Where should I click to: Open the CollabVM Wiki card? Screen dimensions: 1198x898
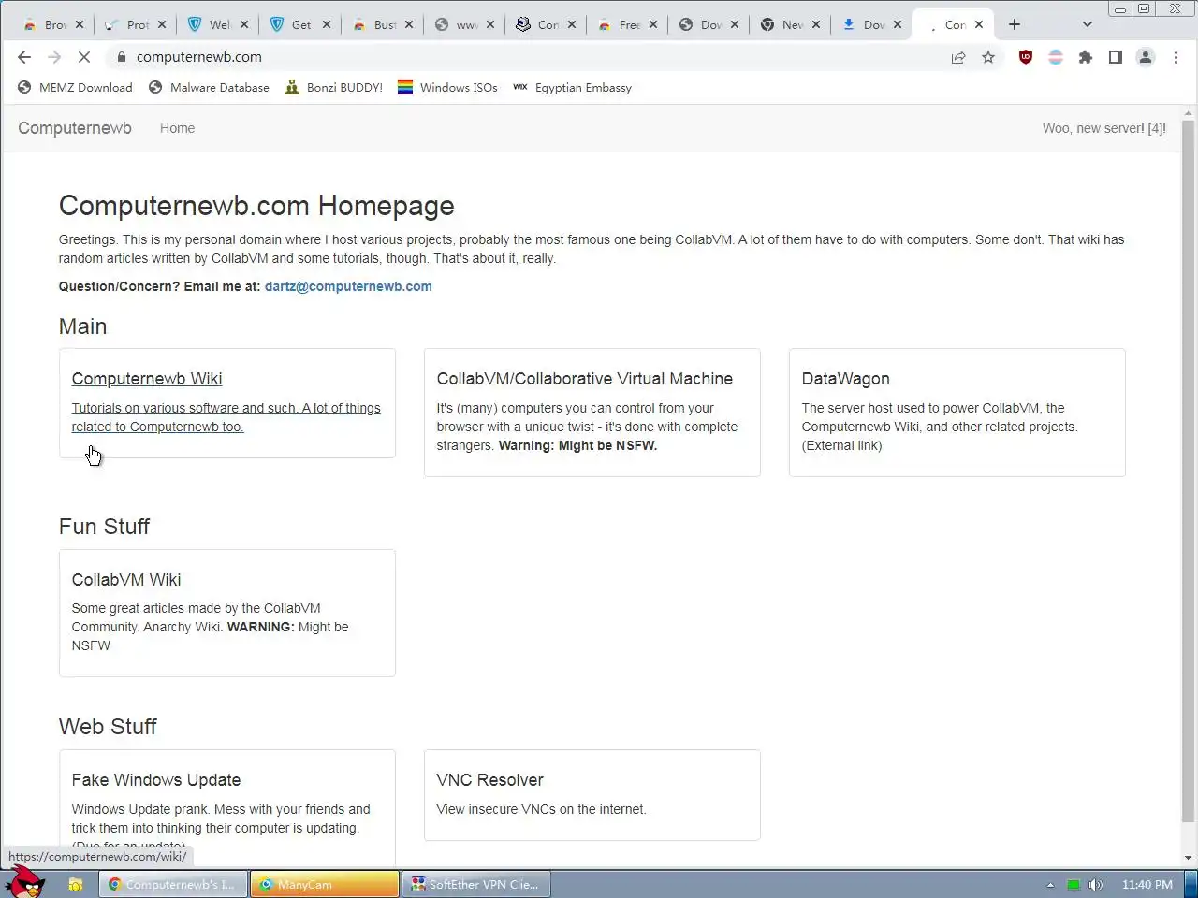click(227, 613)
